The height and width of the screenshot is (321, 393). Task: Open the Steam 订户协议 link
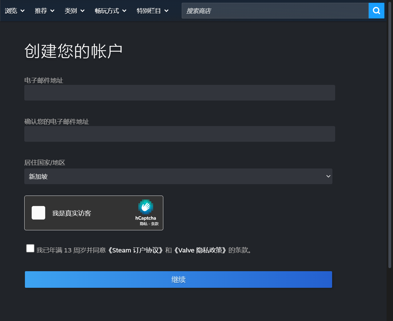[x=135, y=250]
